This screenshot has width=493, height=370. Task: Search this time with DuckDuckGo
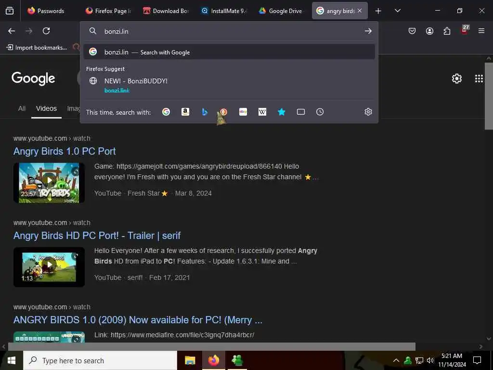point(223,112)
